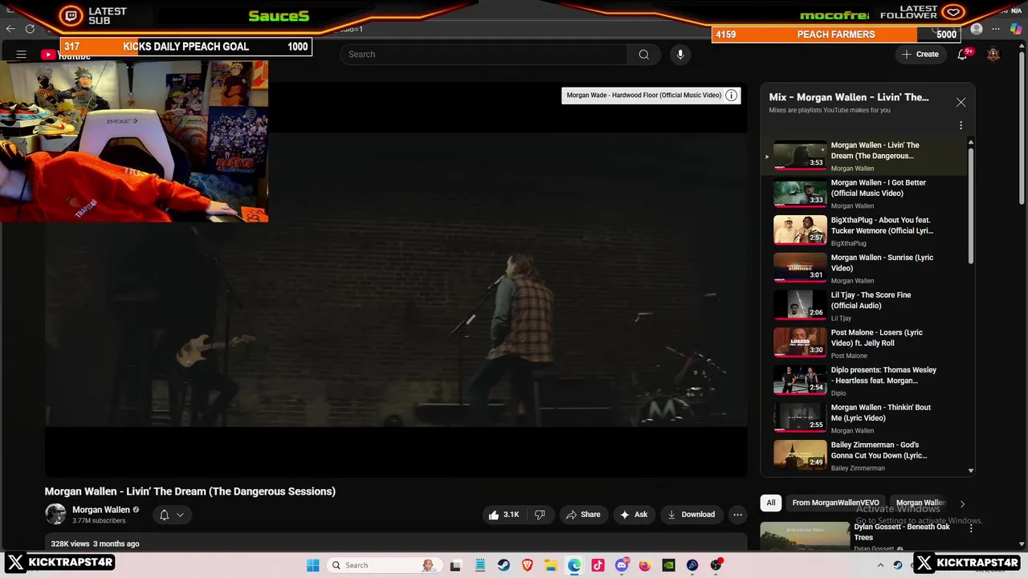Share this video
This screenshot has width=1028, height=578.
tap(583, 515)
